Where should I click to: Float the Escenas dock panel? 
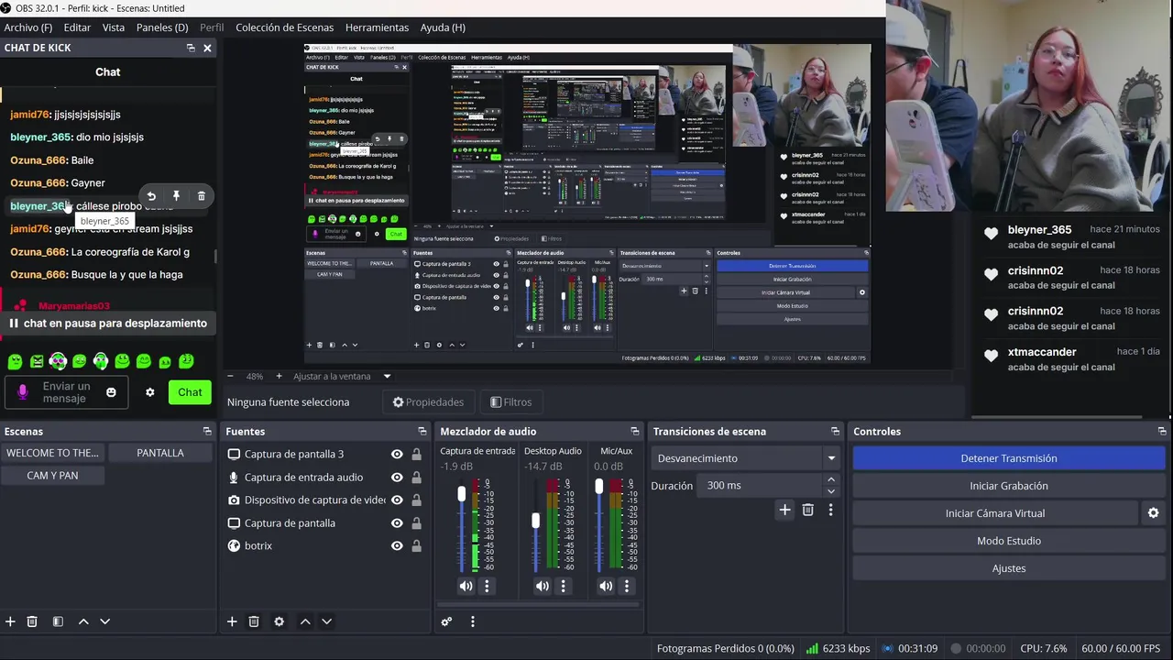coord(207,431)
